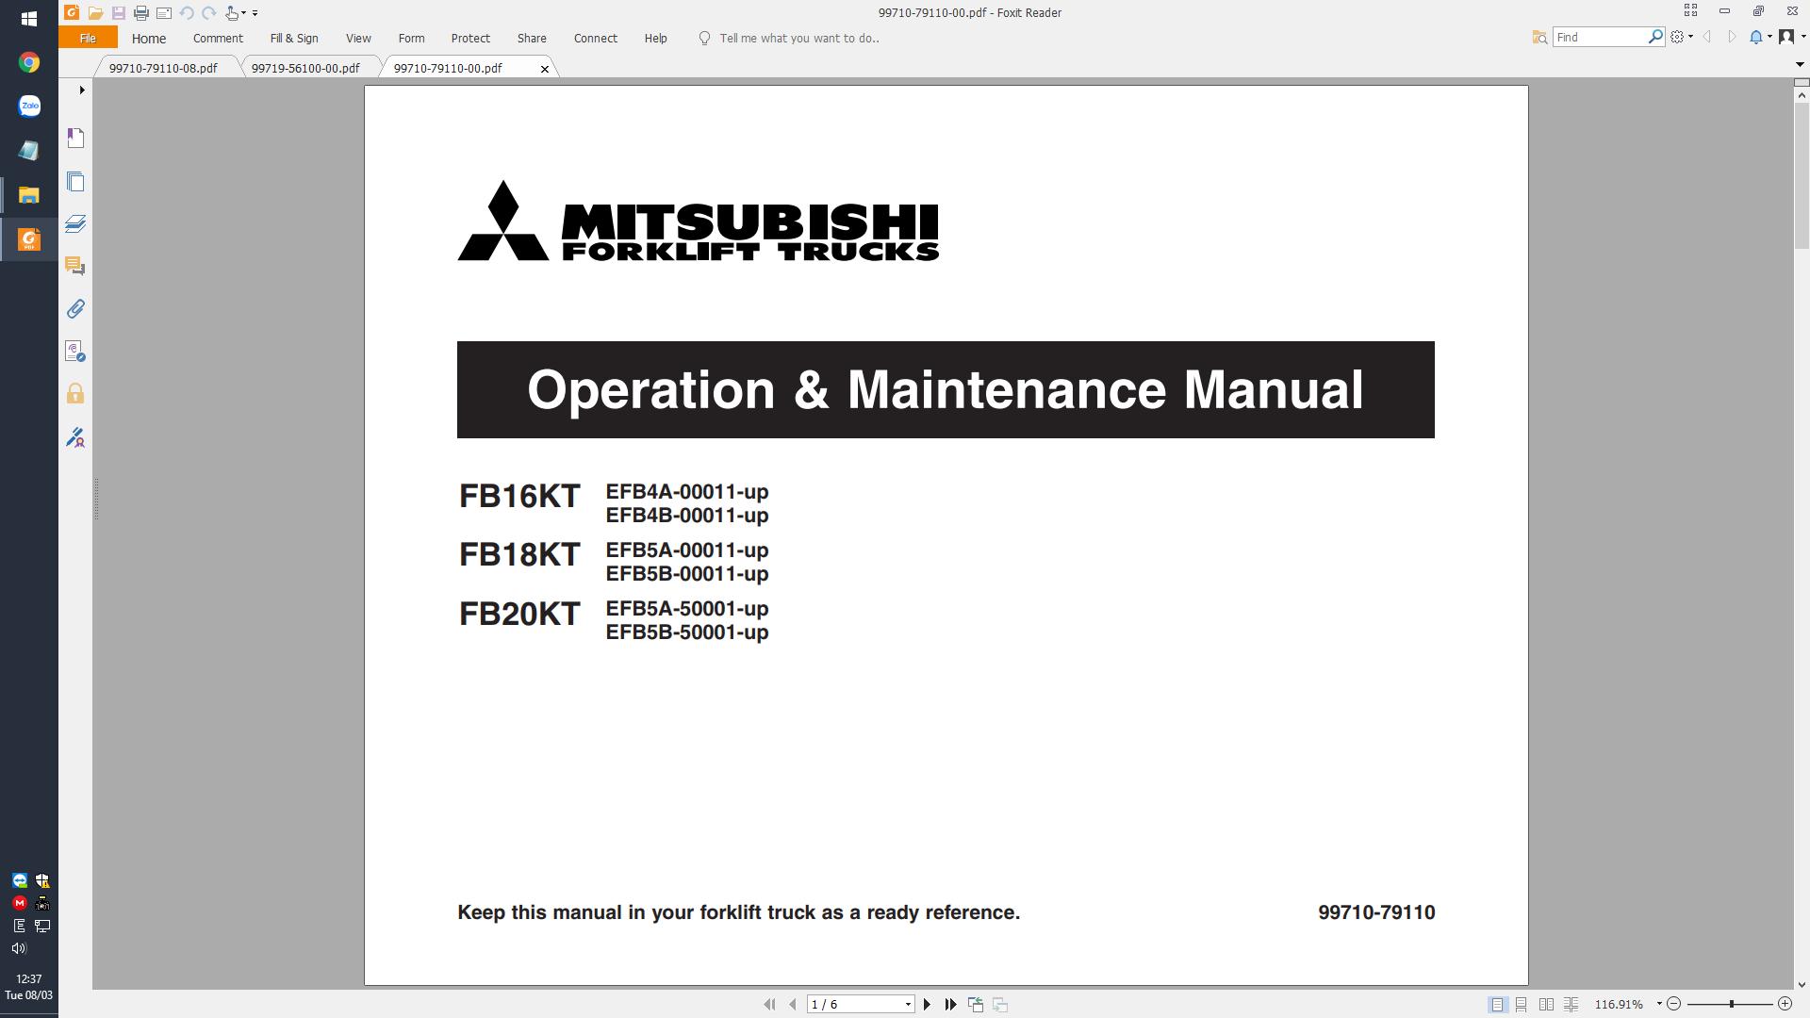Click the Print icon in quick toolbar
Image resolution: width=1810 pixels, height=1018 pixels.
[x=140, y=13]
